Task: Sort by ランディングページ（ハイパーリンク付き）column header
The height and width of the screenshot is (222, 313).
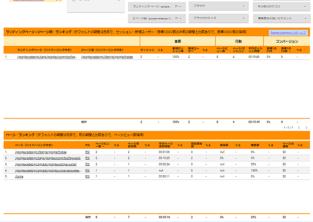Action: click(x=44, y=50)
